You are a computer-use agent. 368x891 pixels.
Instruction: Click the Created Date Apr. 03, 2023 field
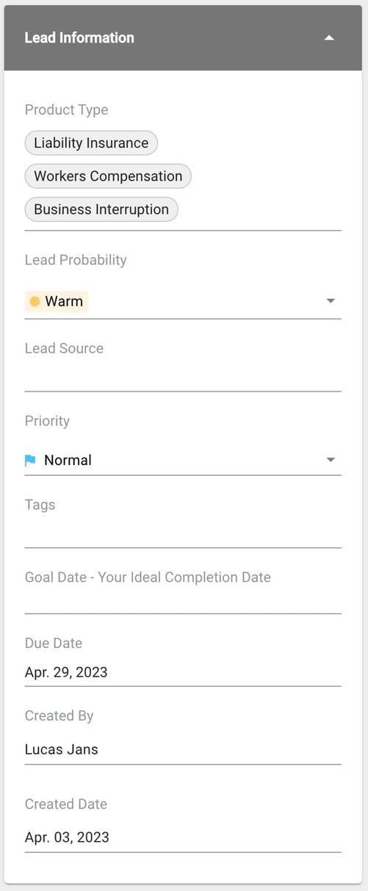183,837
